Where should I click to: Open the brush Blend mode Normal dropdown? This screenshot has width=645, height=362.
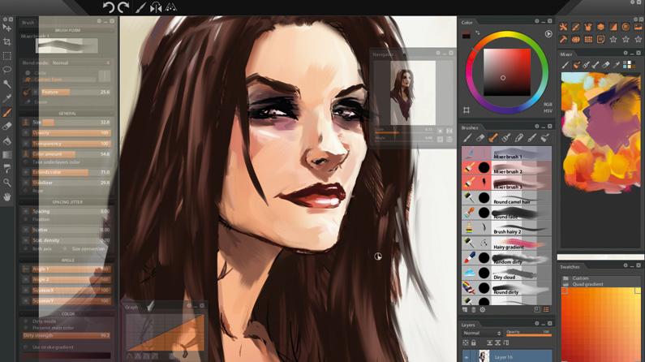click(81, 63)
